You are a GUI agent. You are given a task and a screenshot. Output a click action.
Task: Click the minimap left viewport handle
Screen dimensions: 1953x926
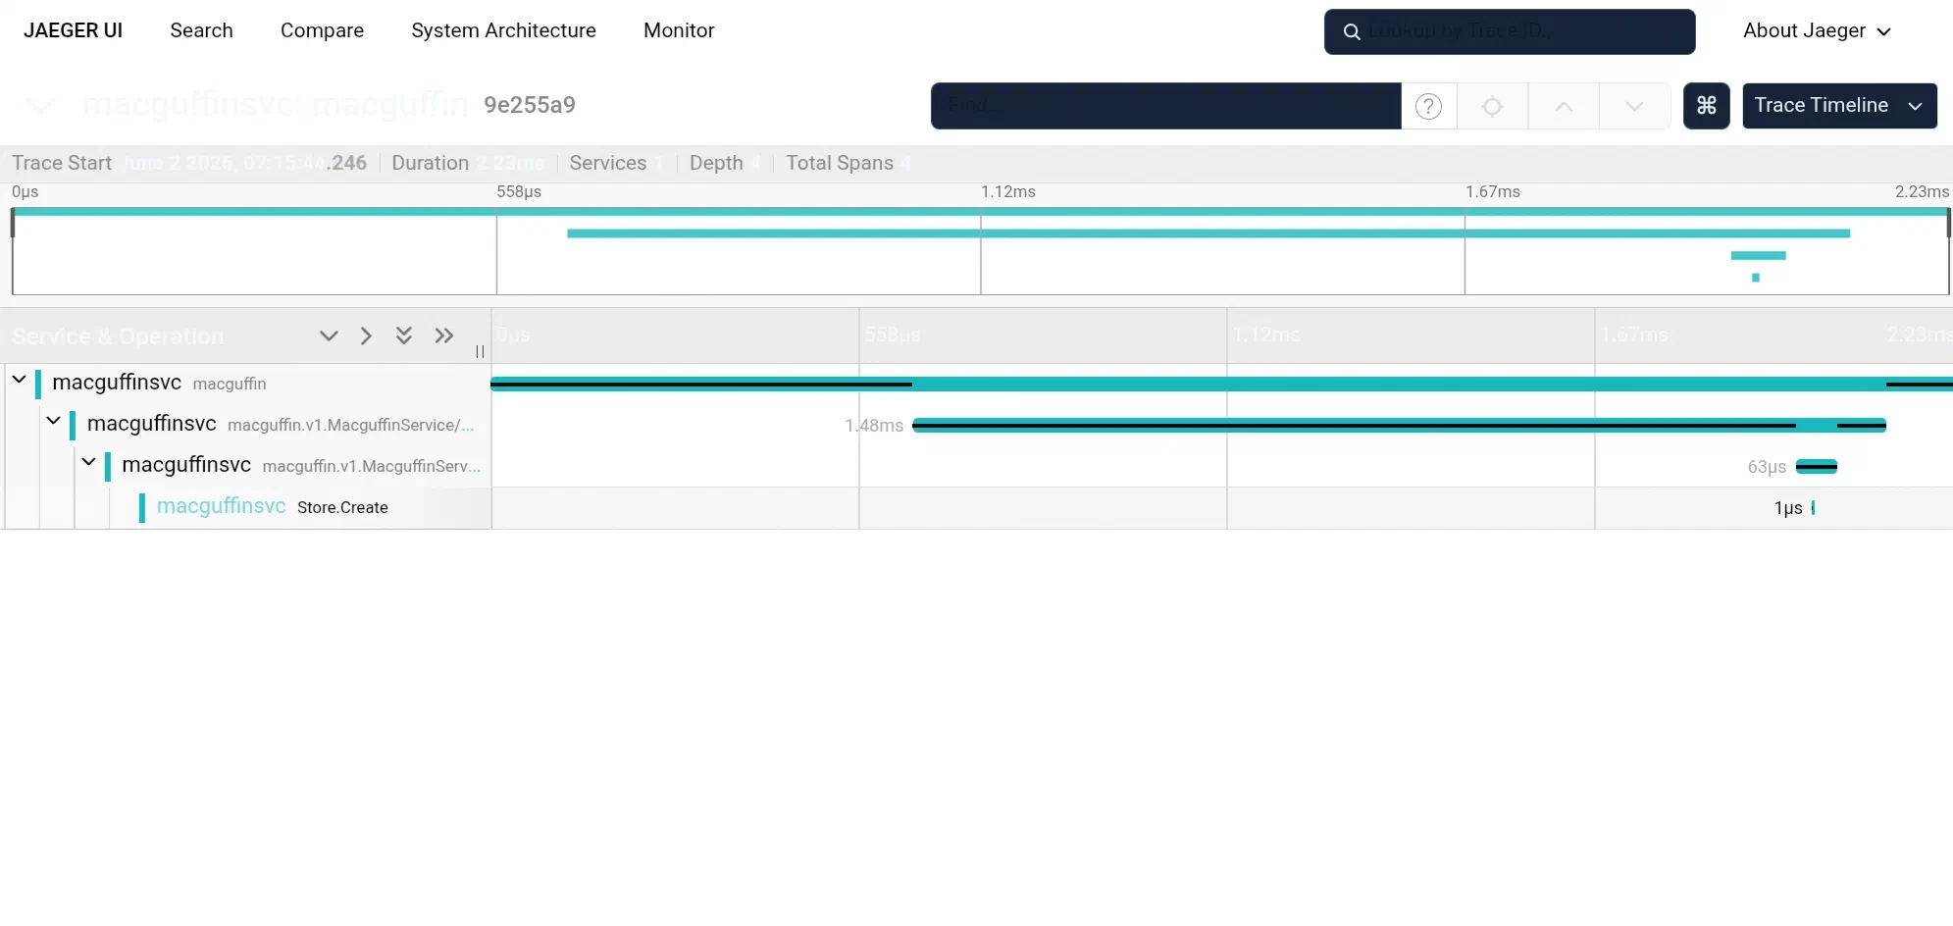point(13,223)
